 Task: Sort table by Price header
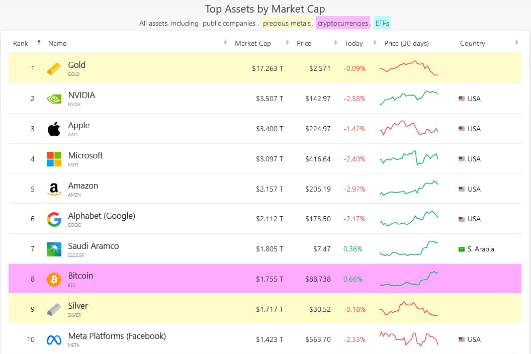click(x=304, y=43)
